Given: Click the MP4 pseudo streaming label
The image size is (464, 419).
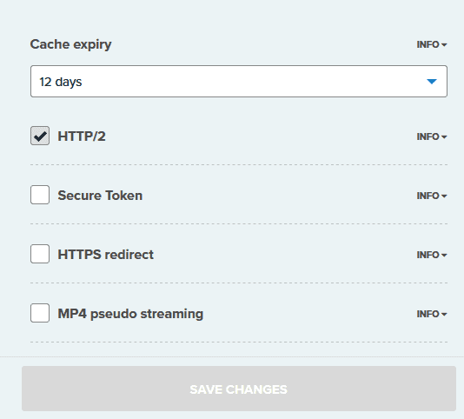Looking at the screenshot, I should tap(130, 314).
